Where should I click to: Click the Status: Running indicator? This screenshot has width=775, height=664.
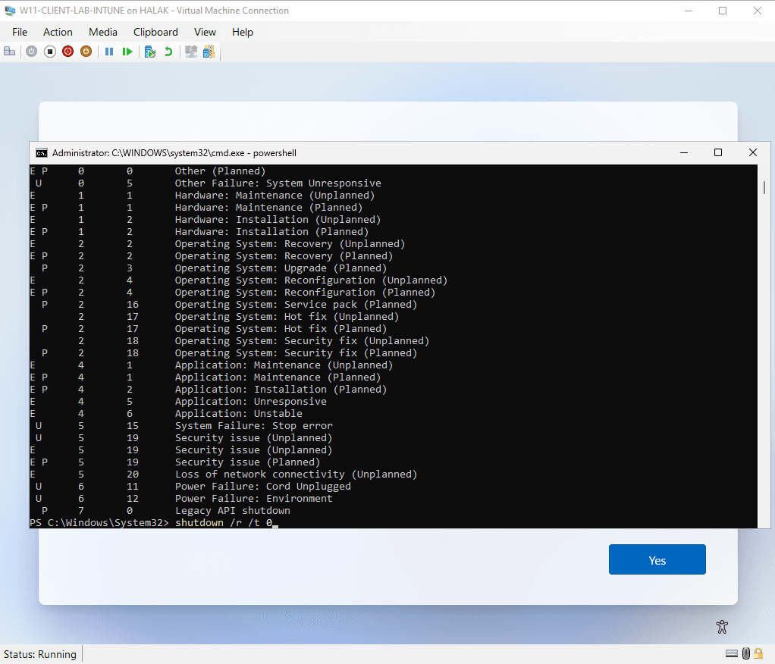(x=41, y=654)
